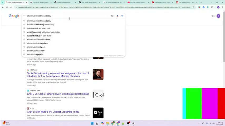Switch to AI Voice Generator tab
The height and width of the screenshot is (126, 225).
114,2
